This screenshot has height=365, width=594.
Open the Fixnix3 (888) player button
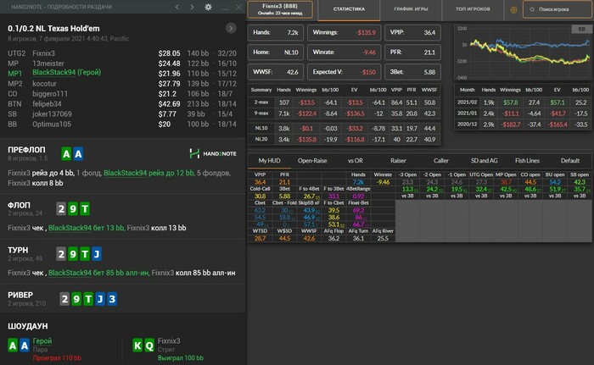click(280, 9)
